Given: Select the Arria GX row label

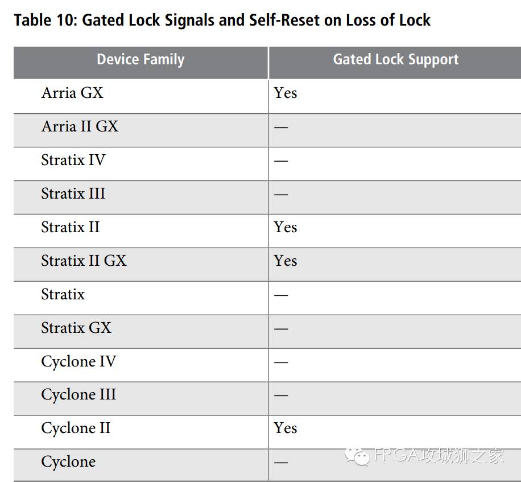Looking at the screenshot, I should tap(72, 93).
